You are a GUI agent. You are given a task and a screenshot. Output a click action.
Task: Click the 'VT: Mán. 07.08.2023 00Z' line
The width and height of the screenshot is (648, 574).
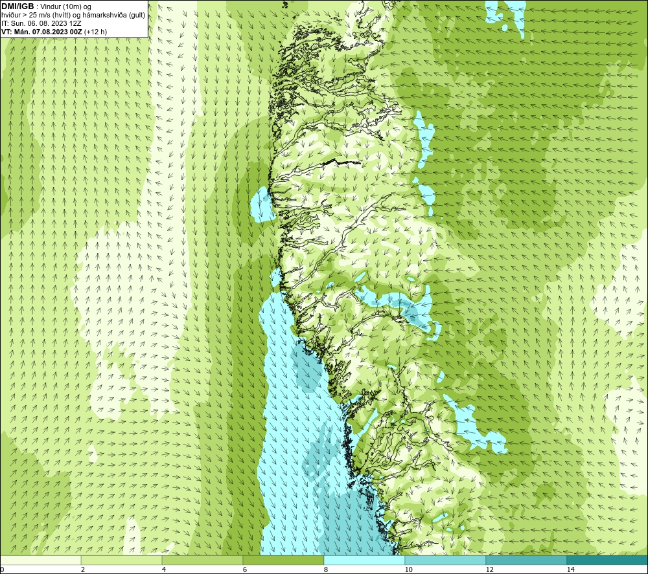click(54, 32)
